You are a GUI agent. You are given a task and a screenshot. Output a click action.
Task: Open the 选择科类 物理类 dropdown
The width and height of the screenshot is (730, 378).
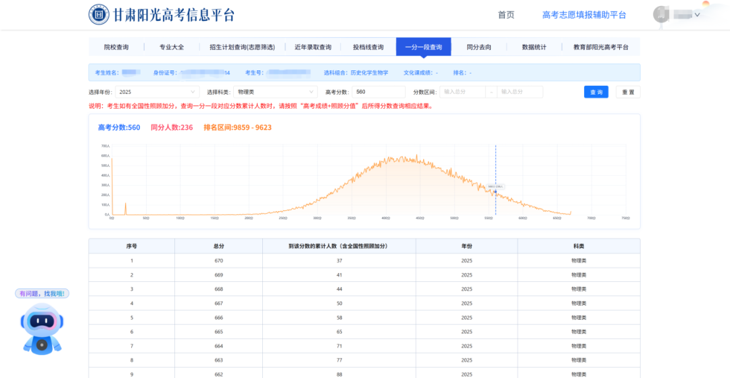coord(275,92)
